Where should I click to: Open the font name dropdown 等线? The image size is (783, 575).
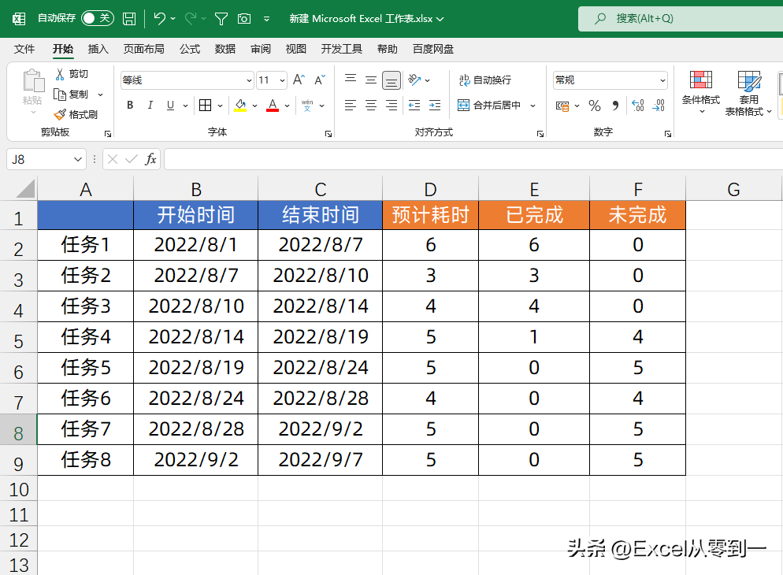(249, 80)
